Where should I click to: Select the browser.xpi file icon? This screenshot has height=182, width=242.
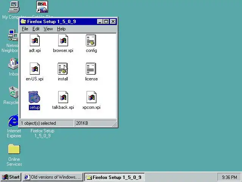point(63,40)
